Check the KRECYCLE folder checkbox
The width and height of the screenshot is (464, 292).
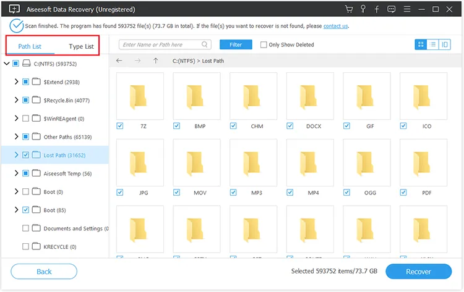26,246
